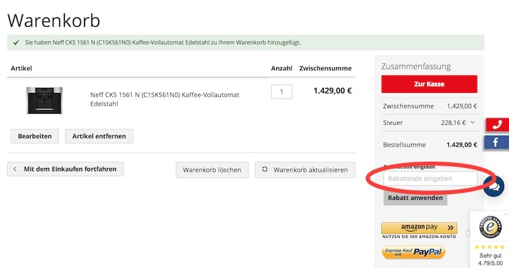Click the red phone contact icon
The image size is (509, 268).
(x=498, y=125)
